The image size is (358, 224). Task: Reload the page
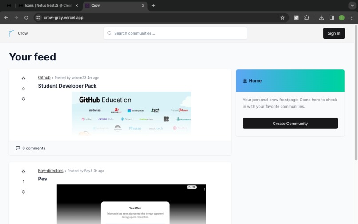point(26,18)
